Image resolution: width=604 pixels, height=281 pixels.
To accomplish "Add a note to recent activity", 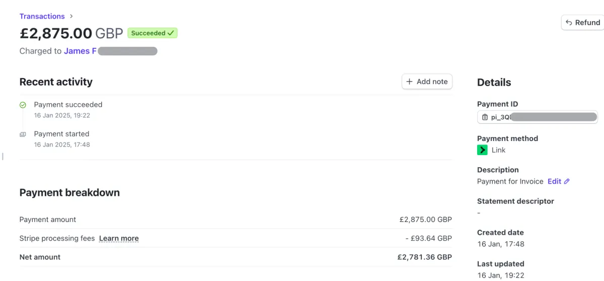I will pyautogui.click(x=427, y=82).
